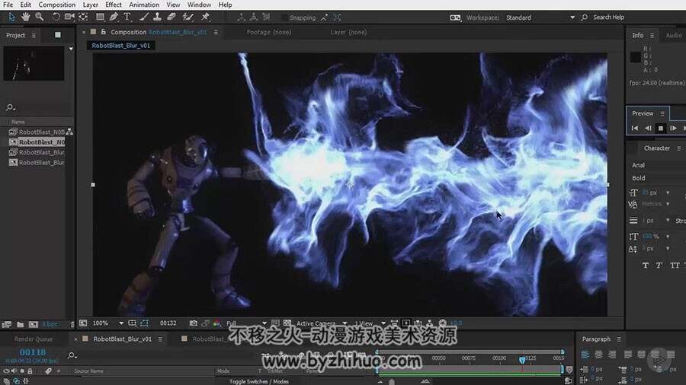Select the Zoom magnifier tool
This screenshot has height=385, width=686.
click(x=40, y=17)
